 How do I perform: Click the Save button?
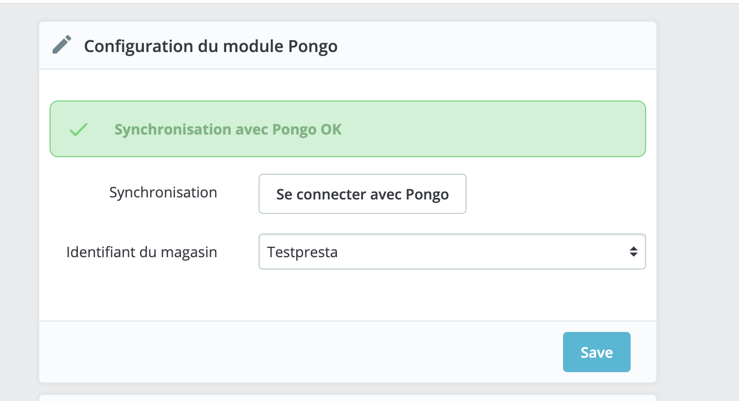(x=597, y=352)
